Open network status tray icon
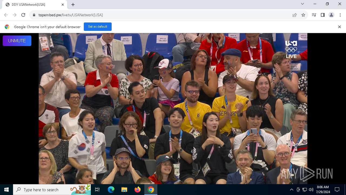346x195 pixels. 305,190
